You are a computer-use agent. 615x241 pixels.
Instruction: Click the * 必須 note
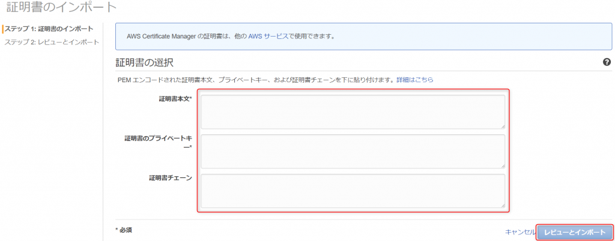pyautogui.click(x=124, y=230)
